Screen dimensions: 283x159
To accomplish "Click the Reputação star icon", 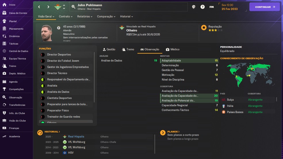I will pos(204,28).
